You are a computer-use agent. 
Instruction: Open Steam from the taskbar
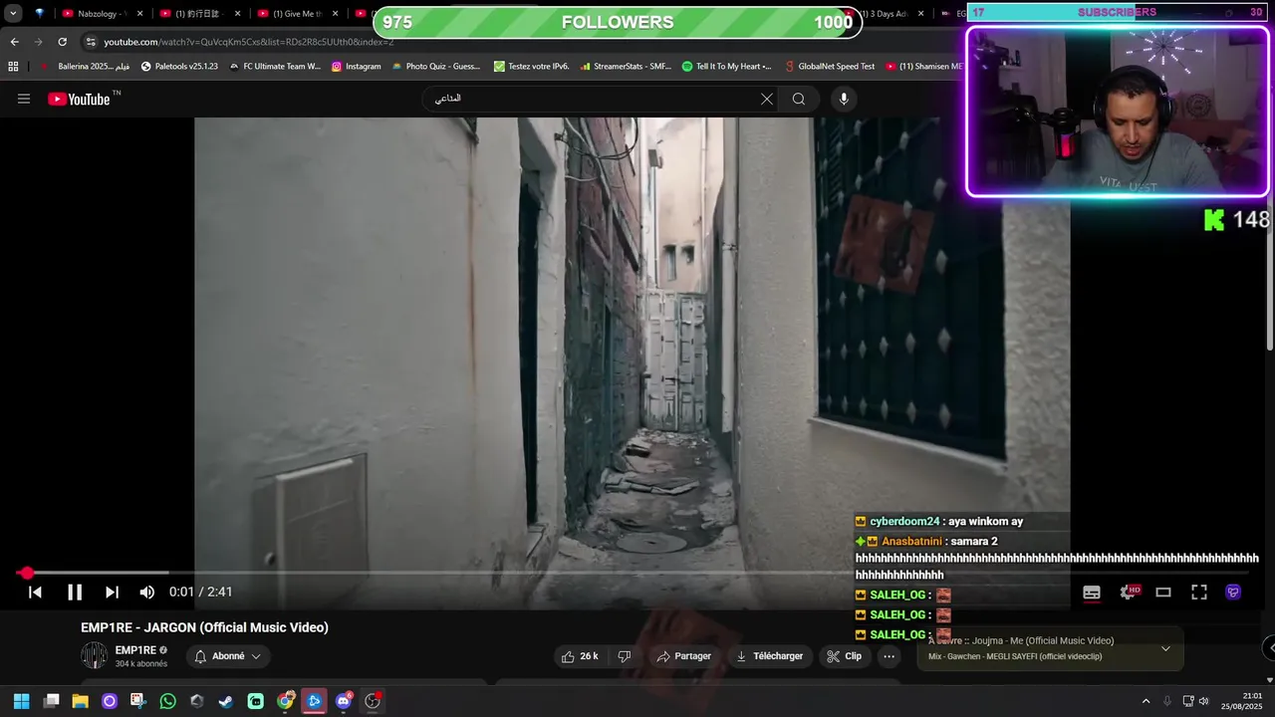pyautogui.click(x=226, y=701)
